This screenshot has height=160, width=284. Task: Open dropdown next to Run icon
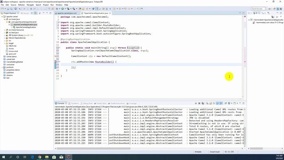65,9
